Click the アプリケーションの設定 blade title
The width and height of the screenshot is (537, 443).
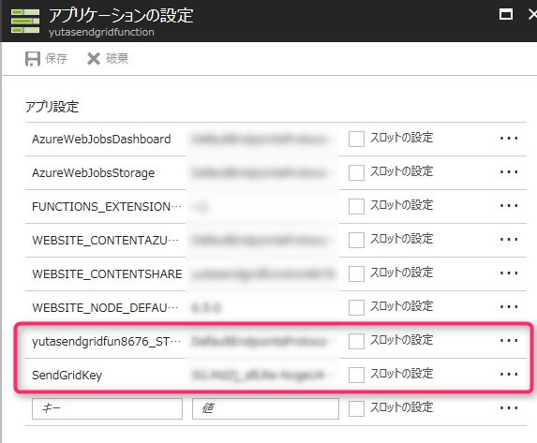pyautogui.click(x=121, y=15)
